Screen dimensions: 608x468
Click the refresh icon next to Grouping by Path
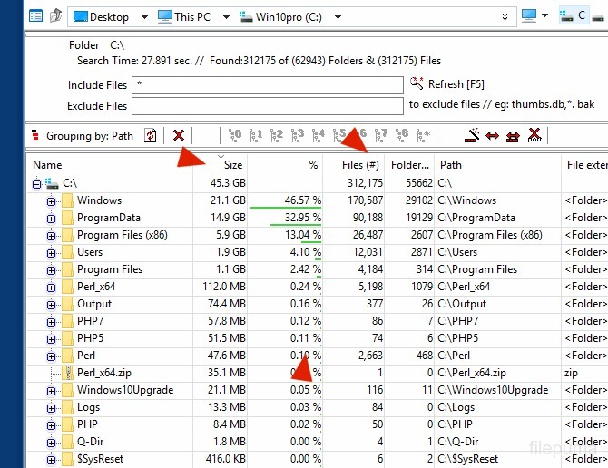pyautogui.click(x=151, y=135)
